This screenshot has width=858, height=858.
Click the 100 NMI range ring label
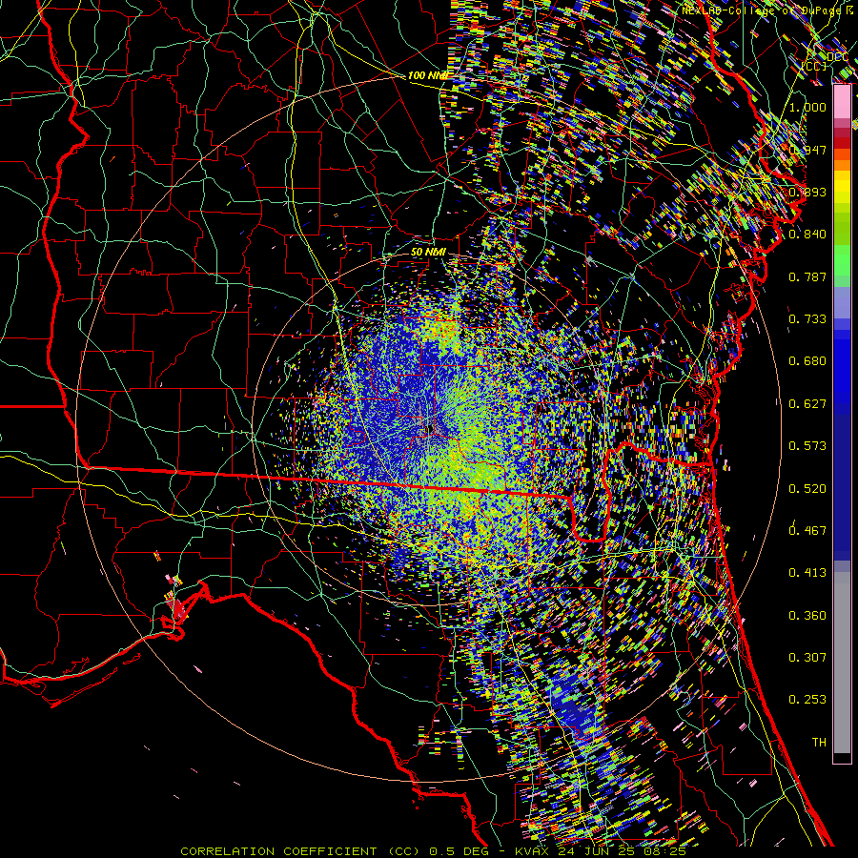coord(427,75)
